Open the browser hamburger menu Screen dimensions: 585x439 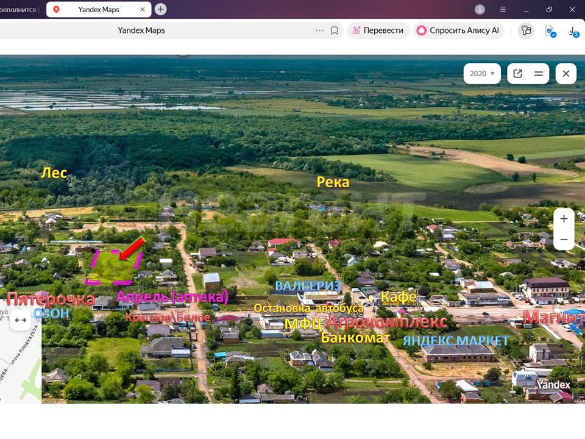[503, 10]
